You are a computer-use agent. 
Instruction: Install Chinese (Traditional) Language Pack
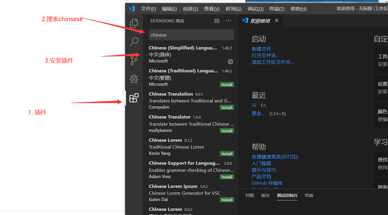point(227,85)
